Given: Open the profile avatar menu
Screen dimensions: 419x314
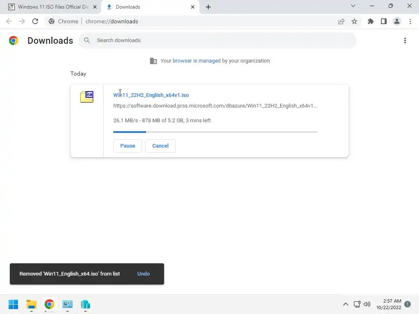Looking at the screenshot, I should coord(397,21).
